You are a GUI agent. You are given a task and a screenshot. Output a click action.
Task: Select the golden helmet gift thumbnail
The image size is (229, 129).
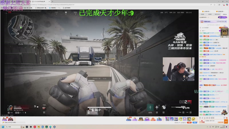[189, 119]
